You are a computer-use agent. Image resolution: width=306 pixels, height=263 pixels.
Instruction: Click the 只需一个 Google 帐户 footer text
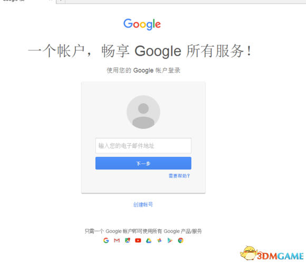pyautogui.click(x=144, y=231)
